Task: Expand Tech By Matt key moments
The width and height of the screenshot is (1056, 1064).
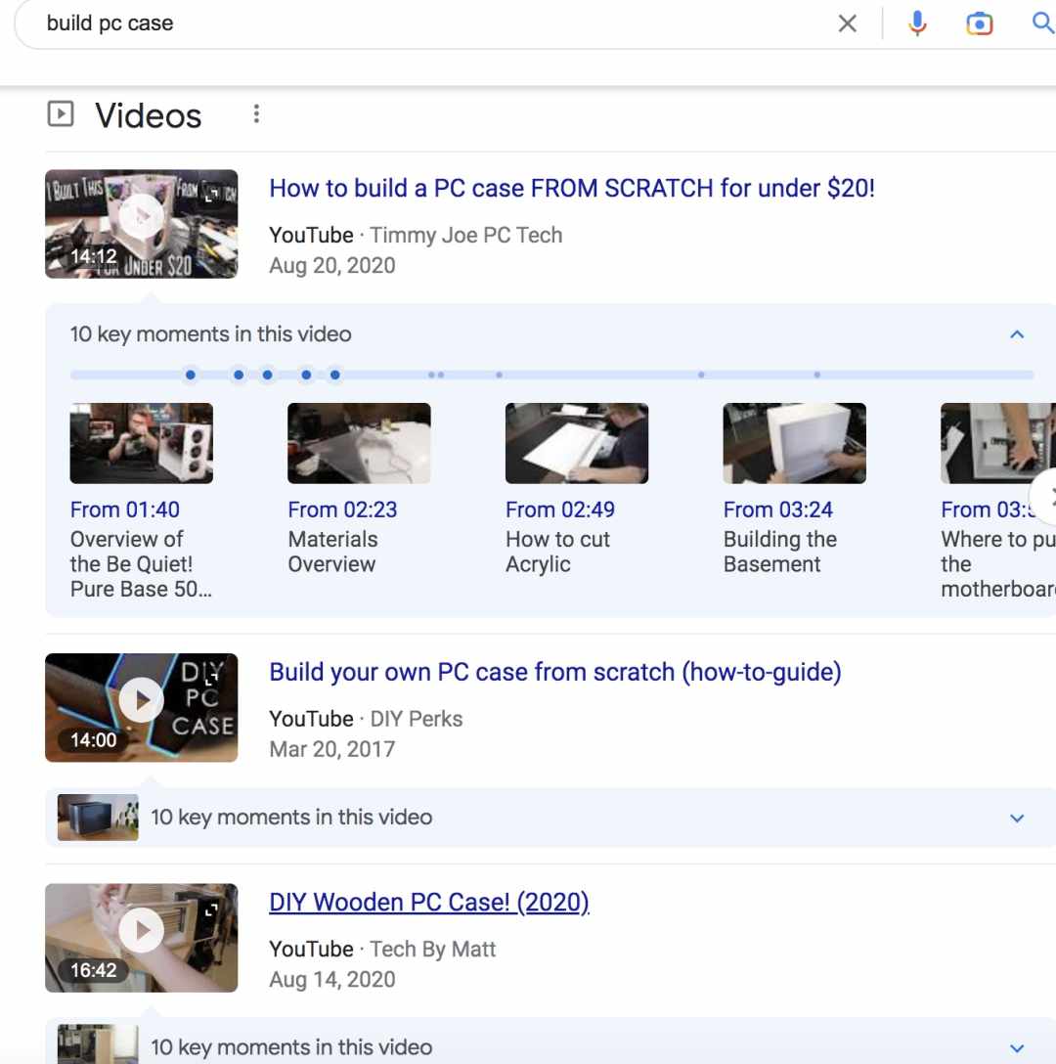Action: [1017, 1048]
